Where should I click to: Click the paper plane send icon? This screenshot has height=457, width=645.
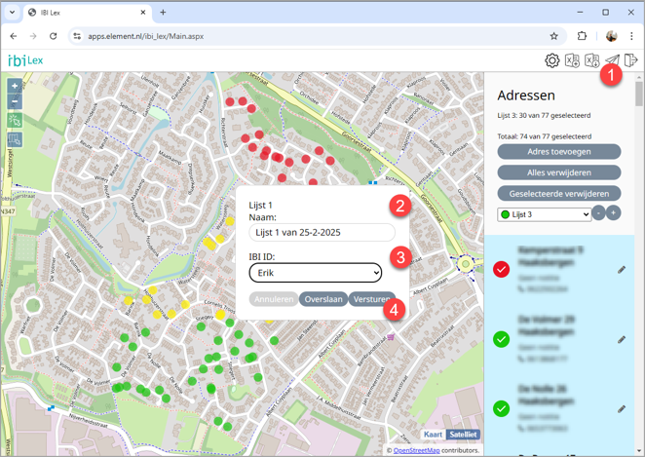pyautogui.click(x=612, y=60)
